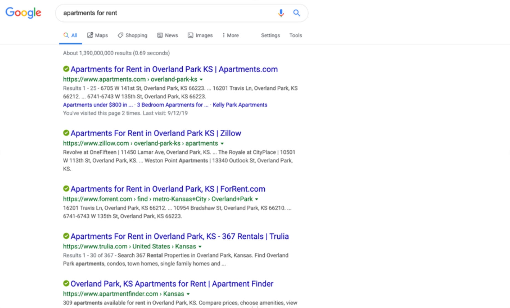Viewport: 510px width, 308px height.
Task: Click the https://www.apartmentfinder.com URL line
Action: [x=123, y=294]
